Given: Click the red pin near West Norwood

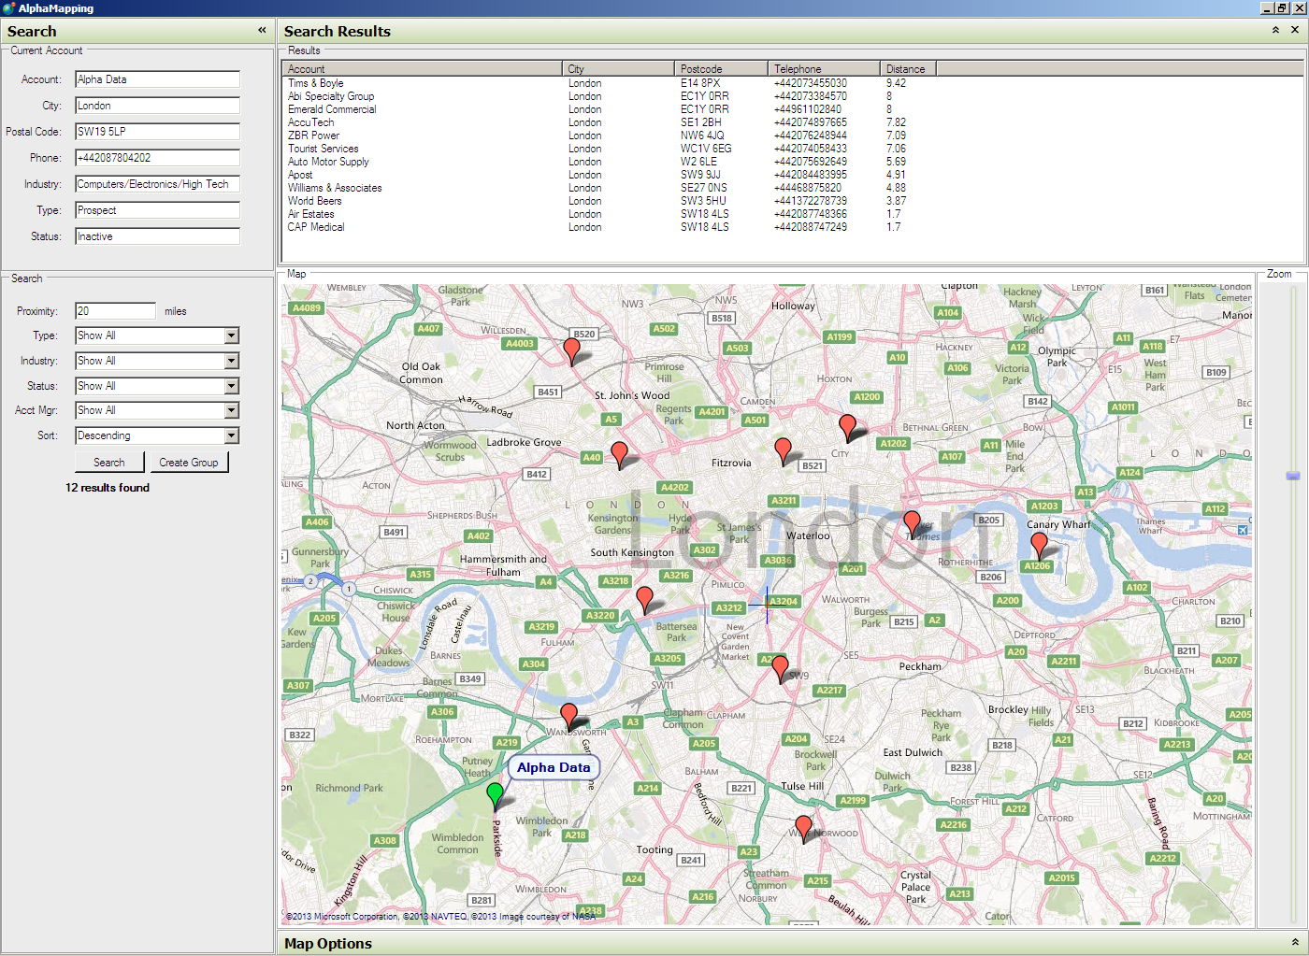Looking at the screenshot, I should (803, 829).
